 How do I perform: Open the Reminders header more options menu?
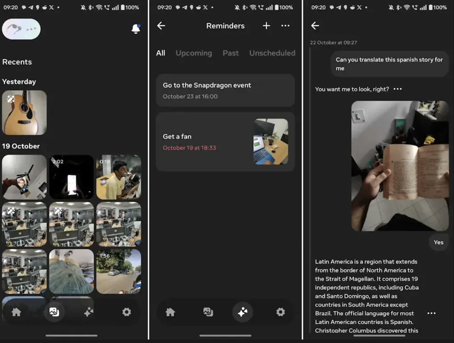(x=285, y=26)
